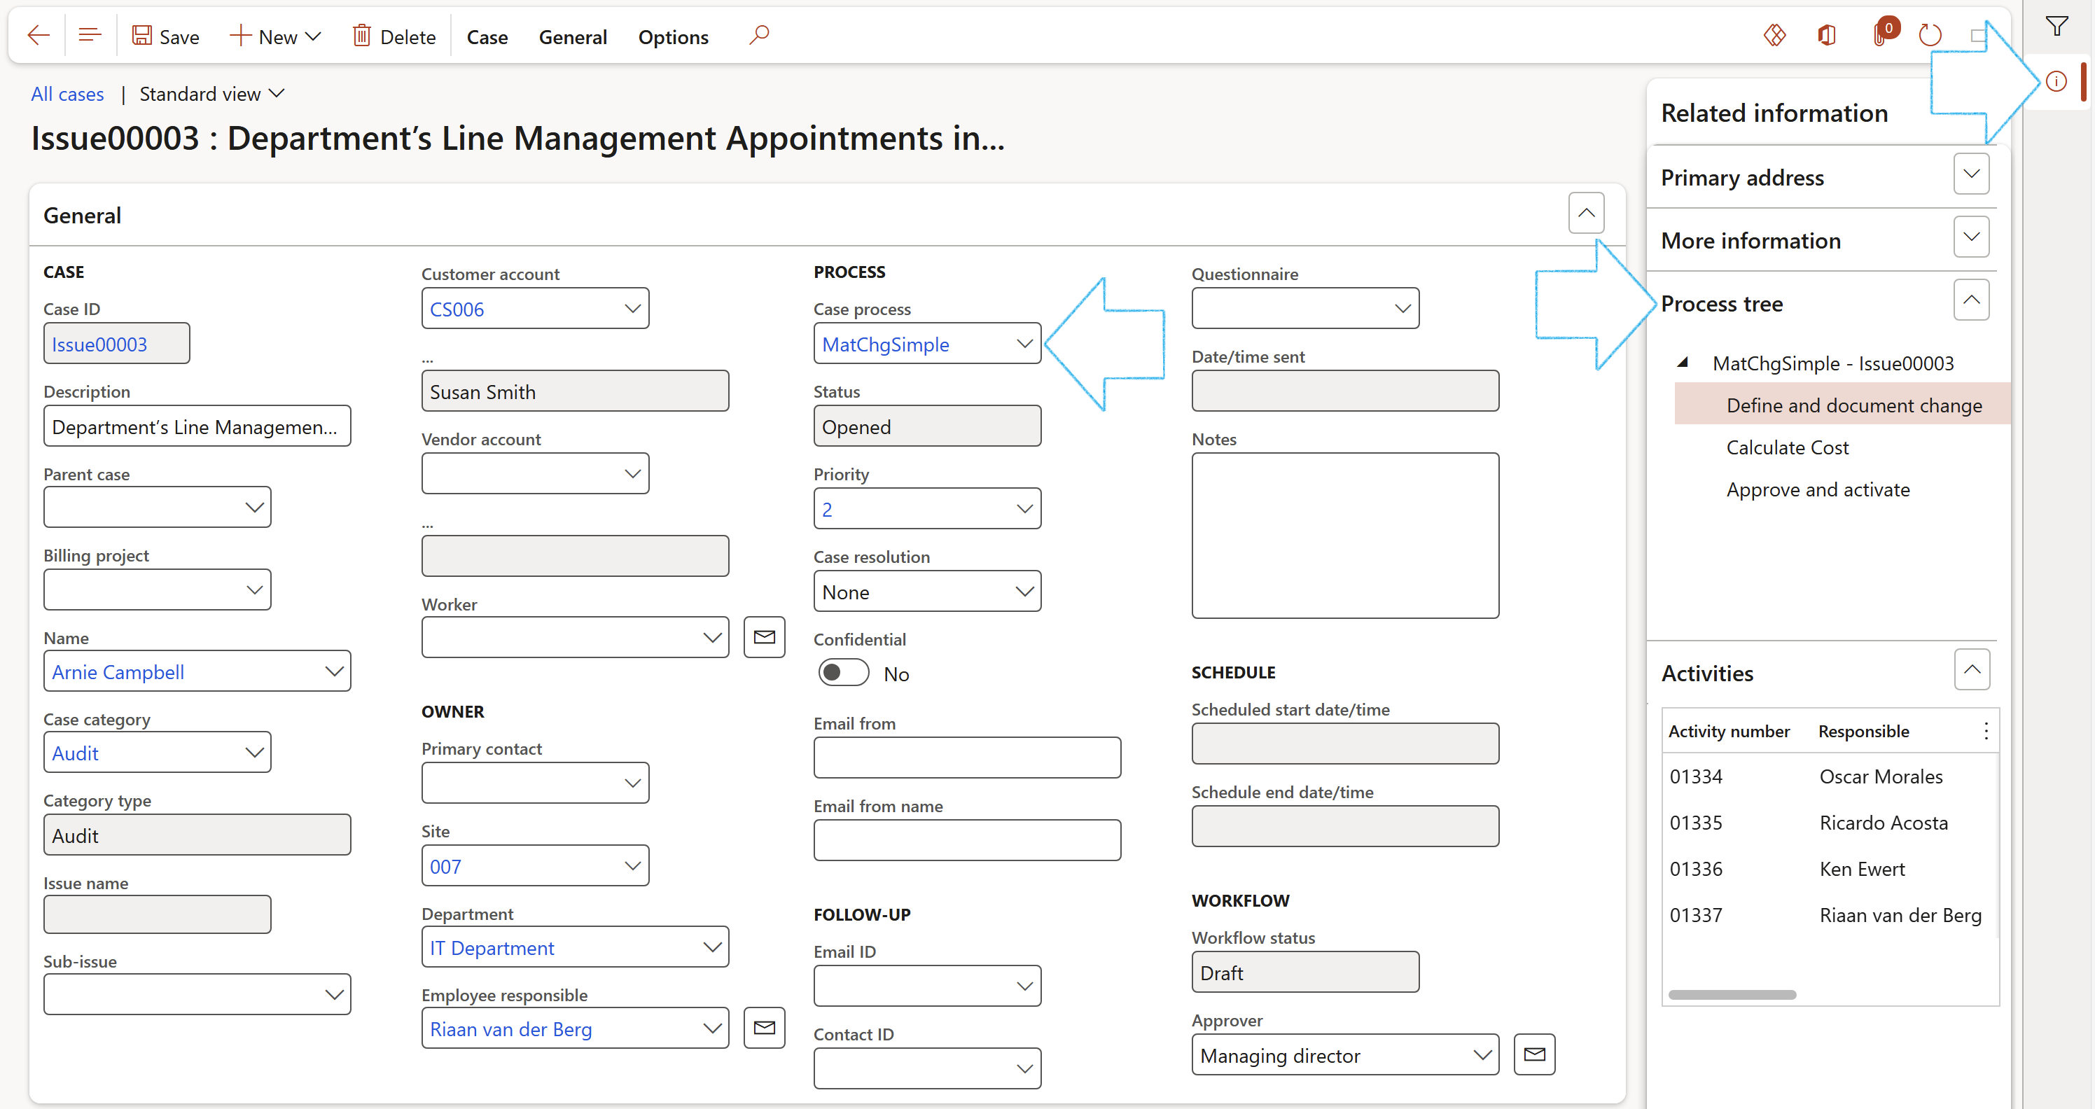The image size is (2095, 1109).
Task: Collapse the MatChgSimple process tree node
Action: pyautogui.click(x=1683, y=363)
